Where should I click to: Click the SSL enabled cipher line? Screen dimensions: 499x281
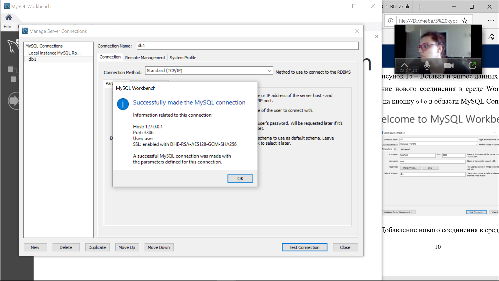pos(185,144)
